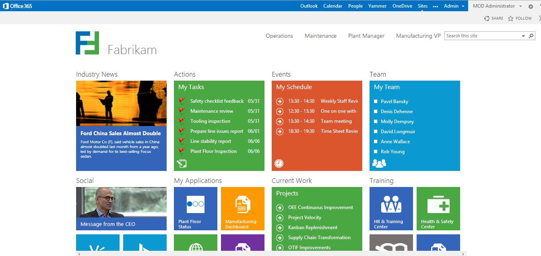This screenshot has width=541, height=256.
Task: Navigate to the Maintenance page
Action: pyautogui.click(x=321, y=36)
